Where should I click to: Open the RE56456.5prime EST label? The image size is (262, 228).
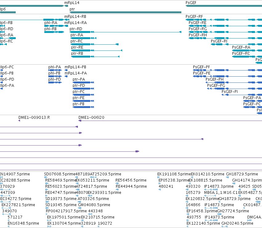click(x=131, y=181)
